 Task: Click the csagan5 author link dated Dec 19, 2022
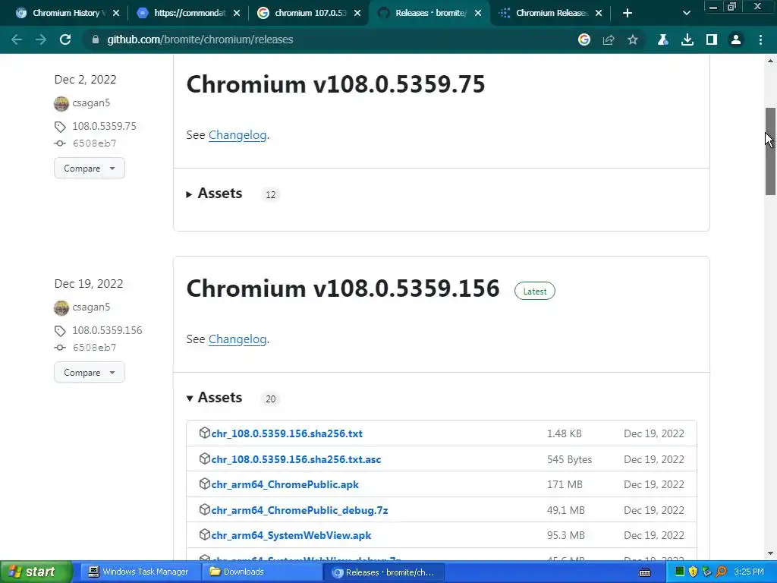91,307
